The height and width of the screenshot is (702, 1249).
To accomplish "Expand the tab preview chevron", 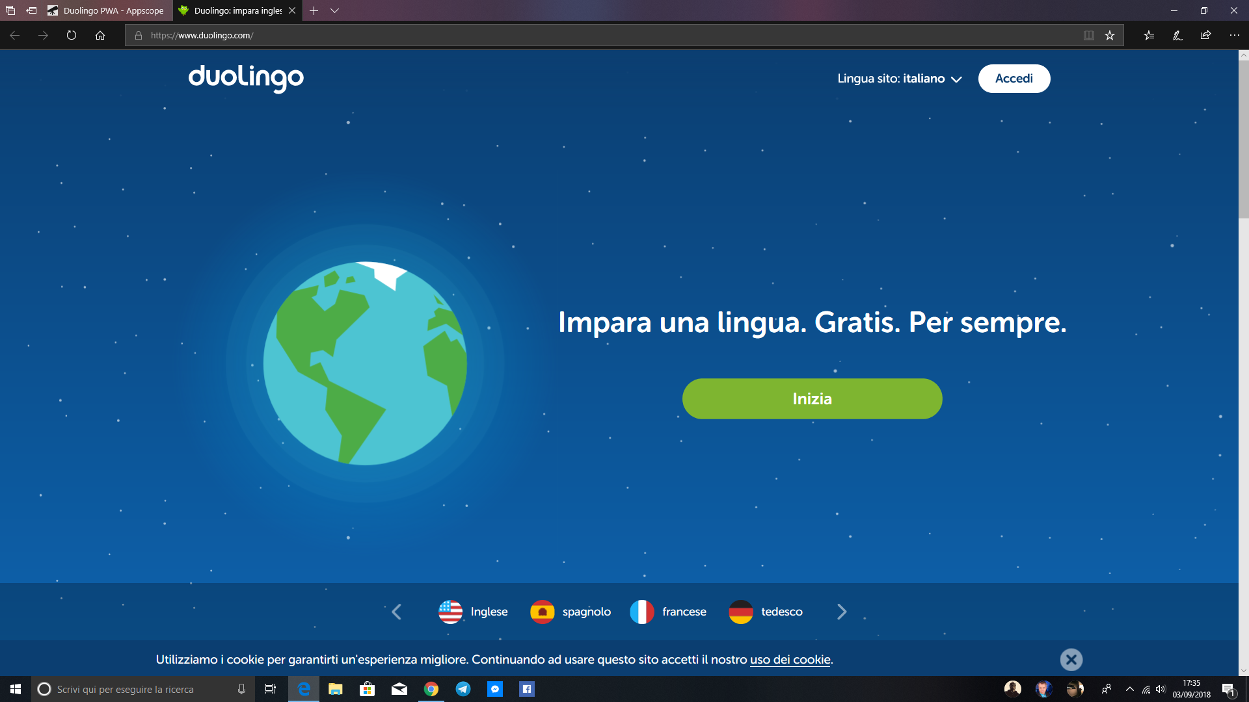I will pos(334,10).
